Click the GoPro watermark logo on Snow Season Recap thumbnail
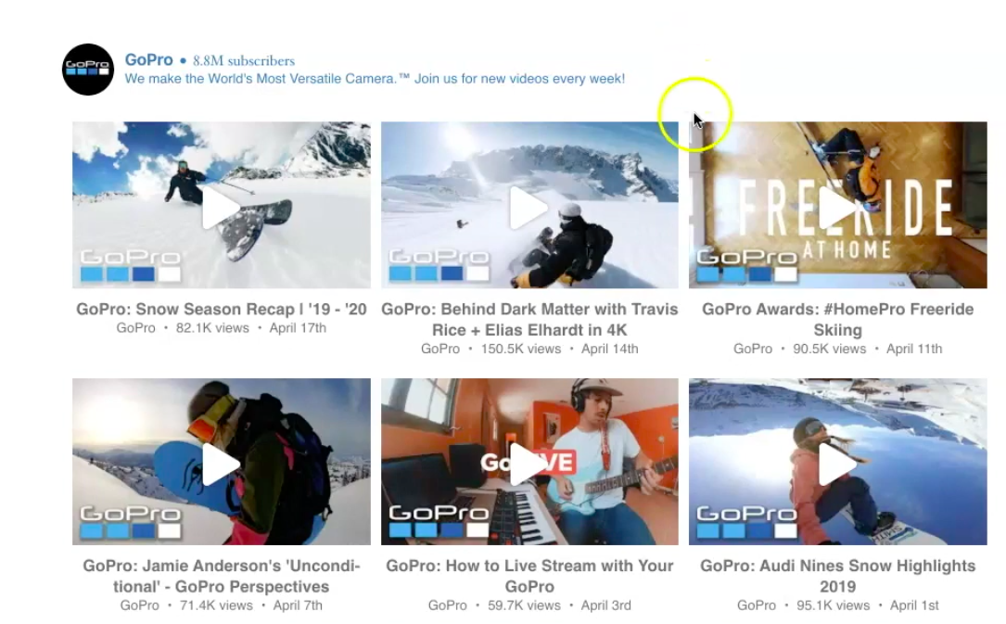Image resolution: width=1006 pixels, height=624 pixels. tap(130, 265)
